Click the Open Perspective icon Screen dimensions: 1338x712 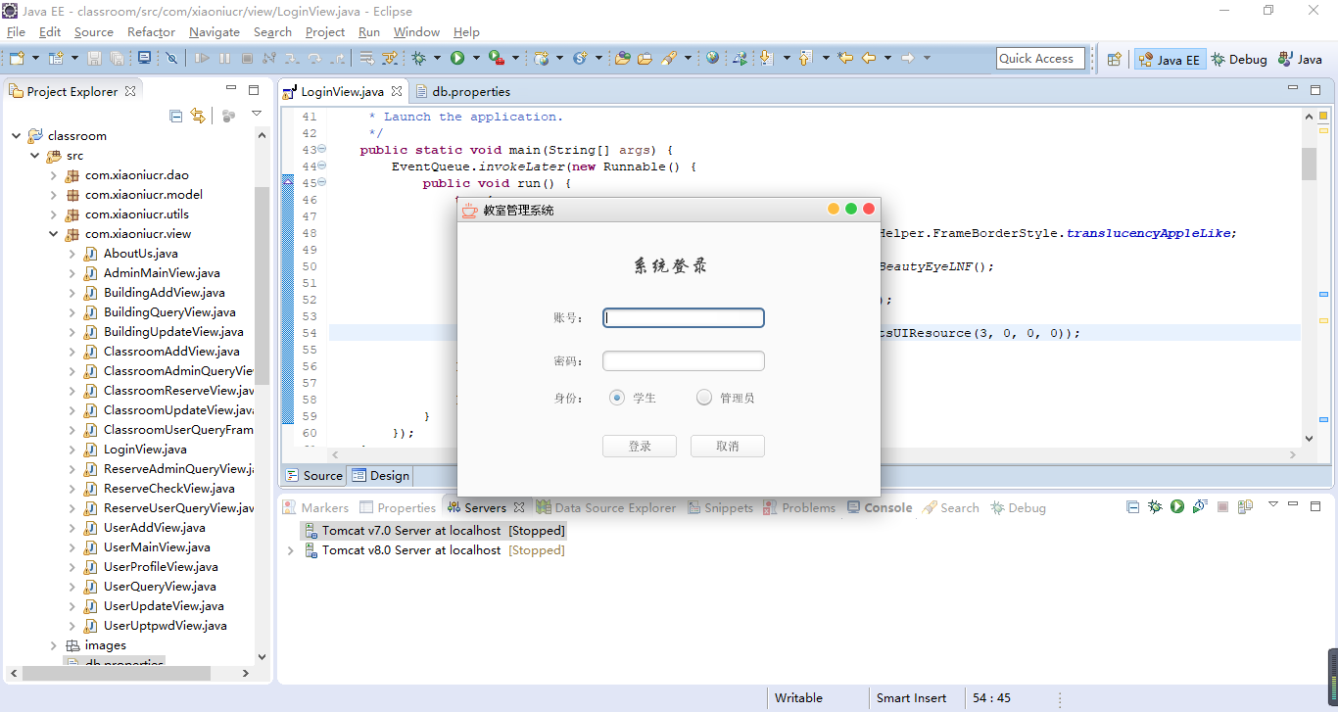pyautogui.click(x=1114, y=59)
